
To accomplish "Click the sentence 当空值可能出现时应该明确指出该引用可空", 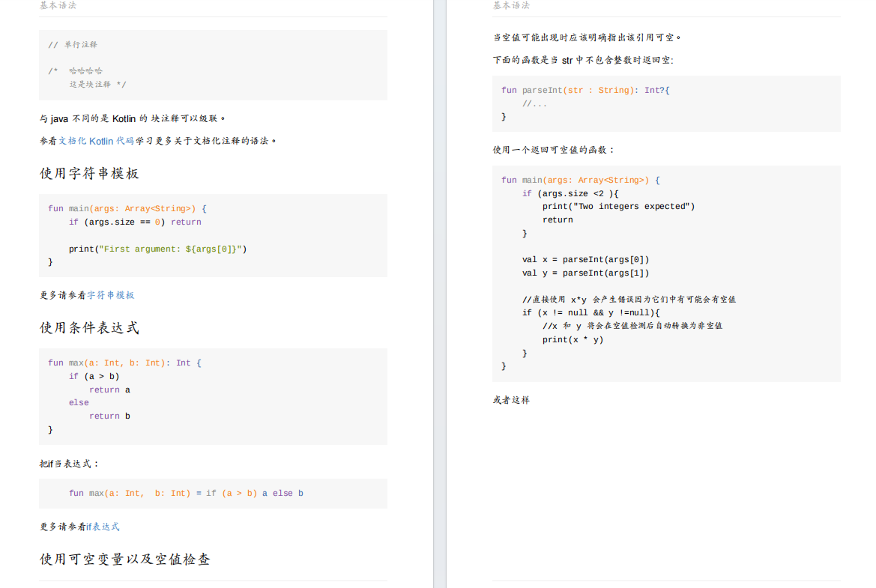I will coord(587,37).
